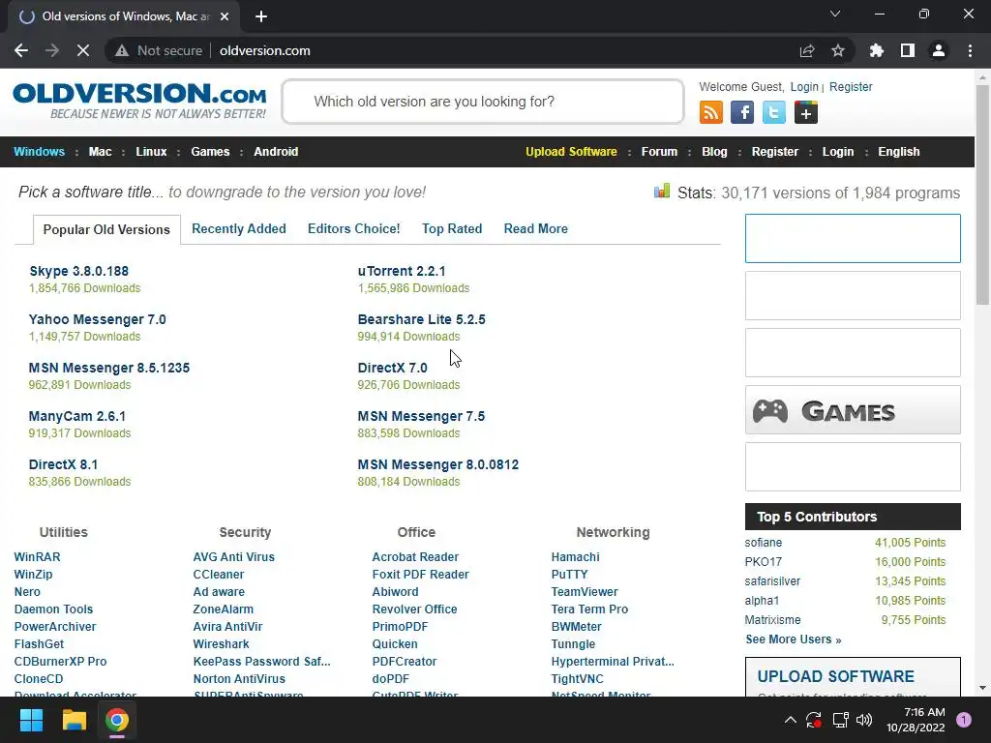Screen dimensions: 991x743
Task: Switch to Recently Added tab
Action: (x=239, y=228)
